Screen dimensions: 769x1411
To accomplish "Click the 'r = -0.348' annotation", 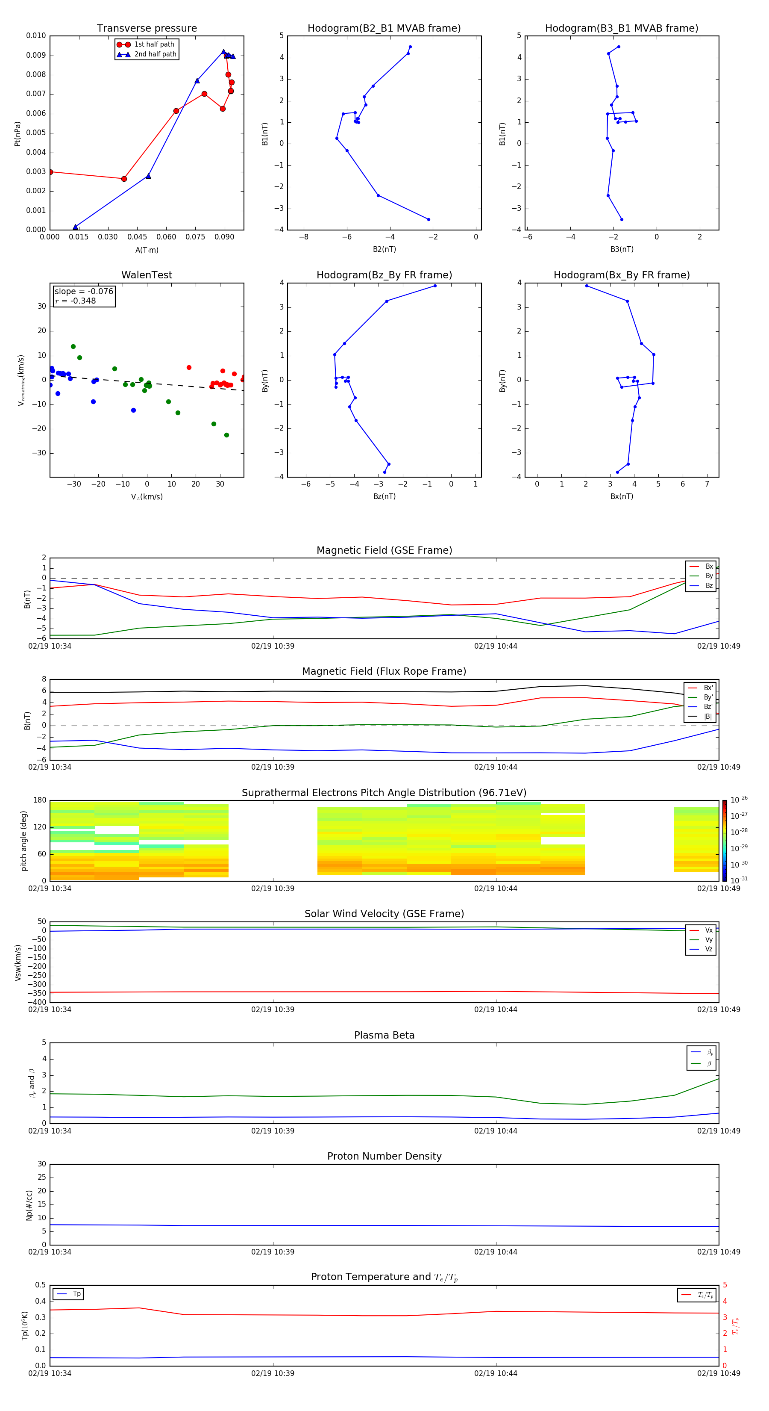I will coord(76,301).
